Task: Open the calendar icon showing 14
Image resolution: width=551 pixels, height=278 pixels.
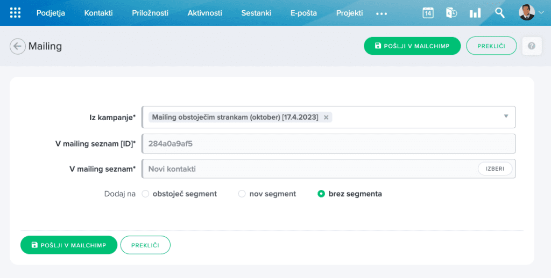Action: tap(428, 13)
